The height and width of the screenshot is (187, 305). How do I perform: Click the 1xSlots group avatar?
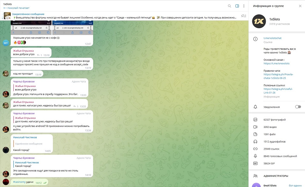coord(259,21)
